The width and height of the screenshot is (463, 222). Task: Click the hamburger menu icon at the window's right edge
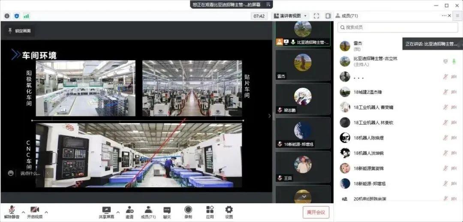tap(457, 15)
